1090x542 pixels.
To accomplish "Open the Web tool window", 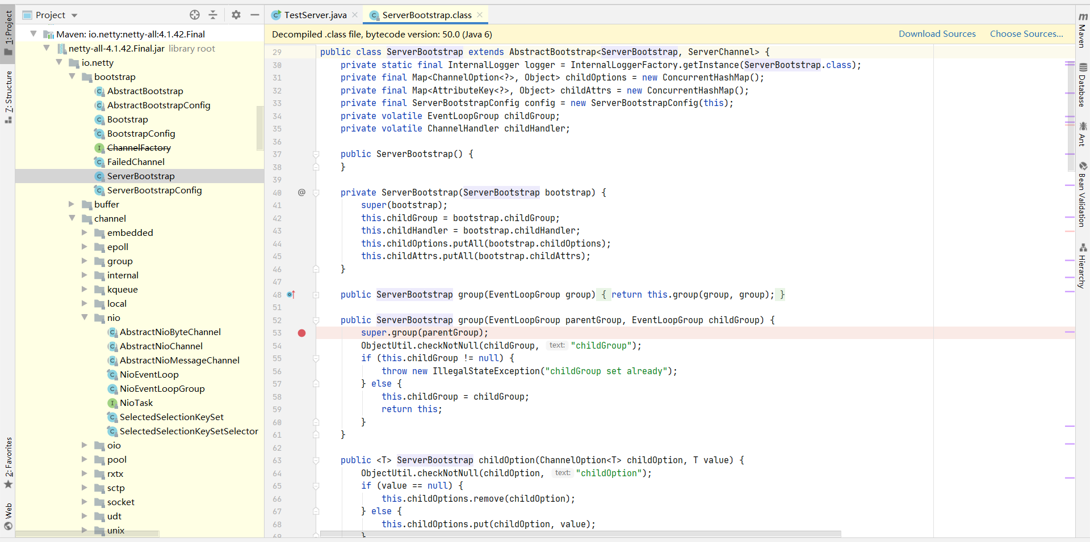I will [9, 516].
